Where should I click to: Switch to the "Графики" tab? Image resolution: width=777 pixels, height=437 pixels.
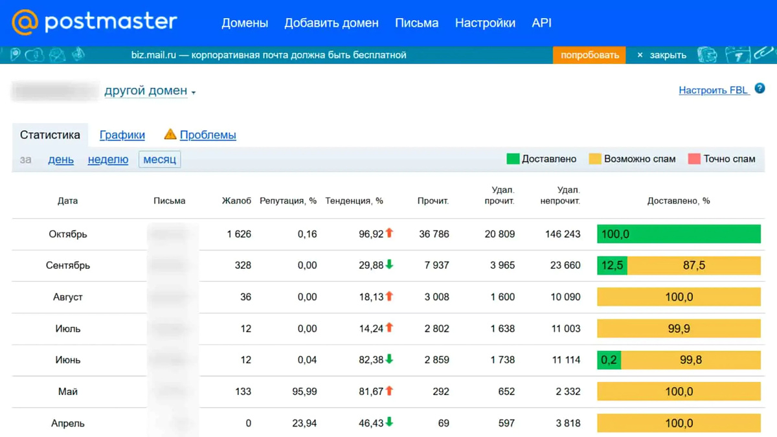tap(122, 135)
